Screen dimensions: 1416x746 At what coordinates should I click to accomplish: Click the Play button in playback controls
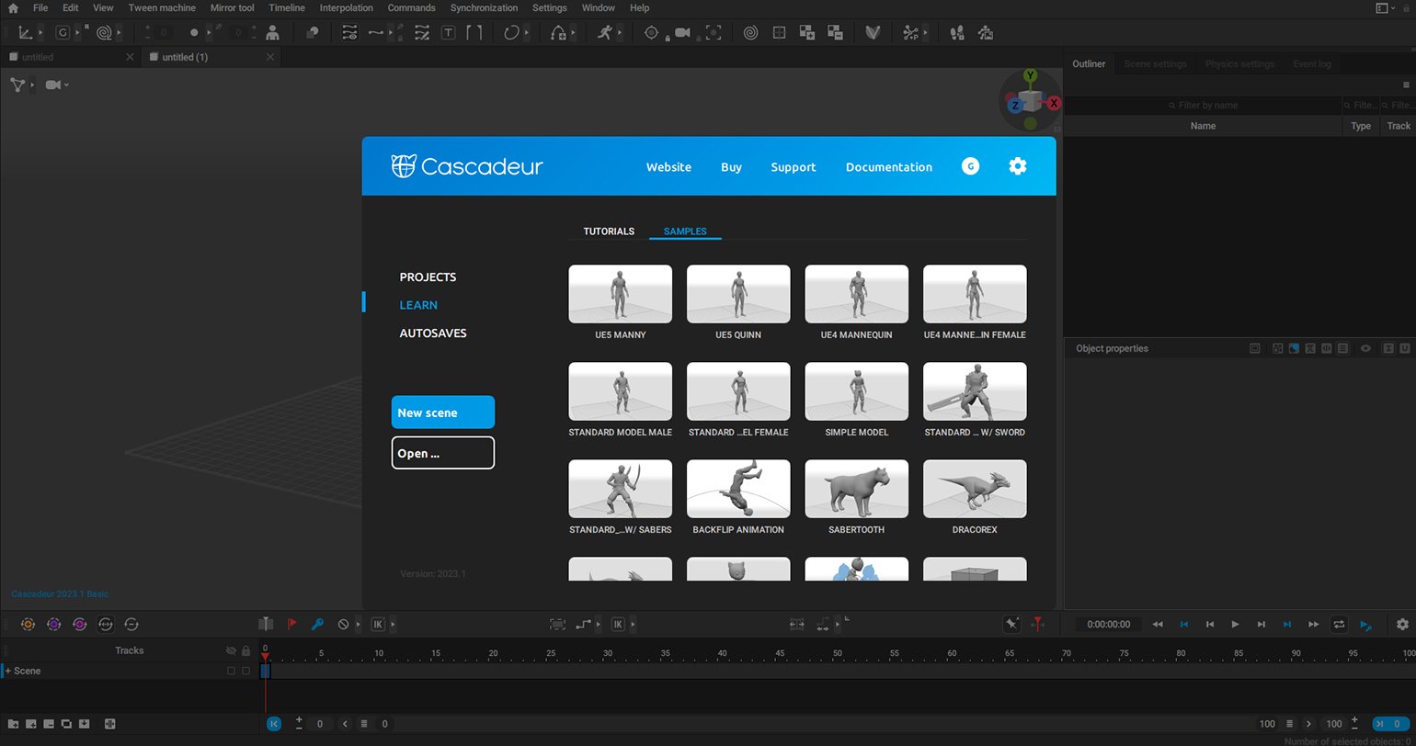click(1235, 624)
